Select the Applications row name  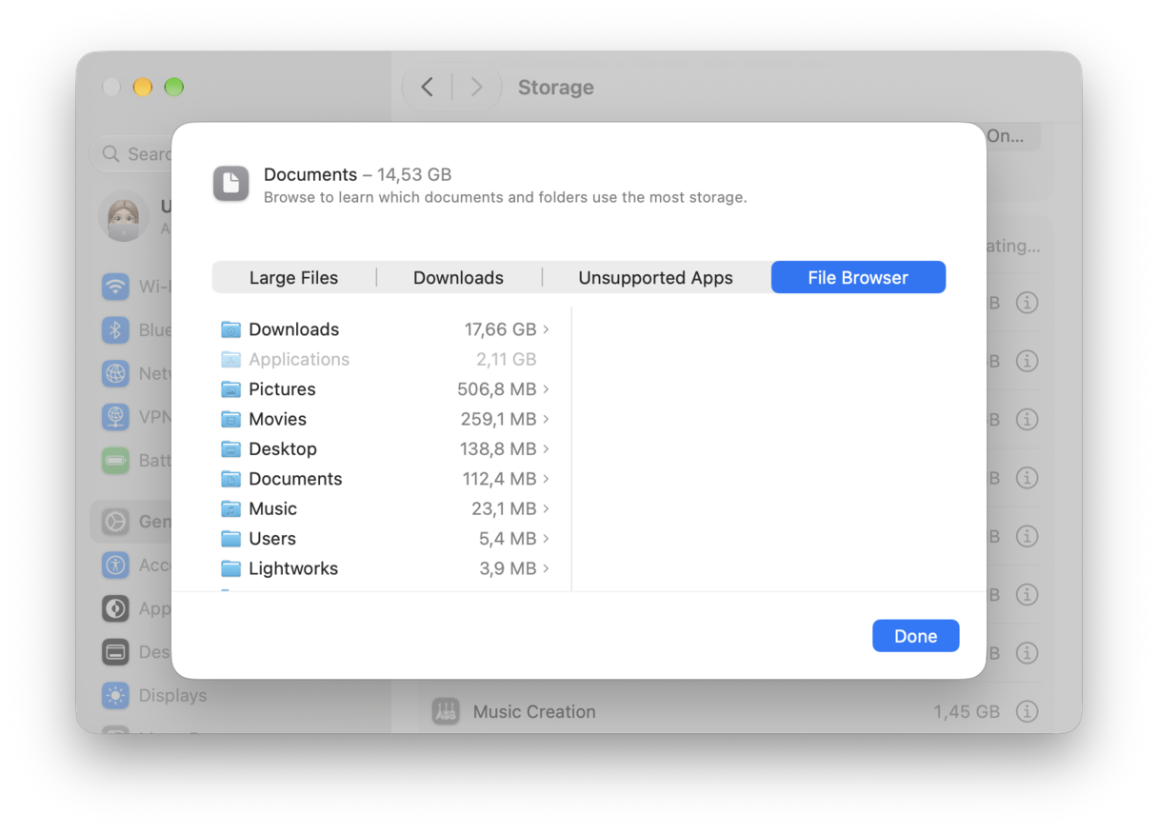[x=299, y=359]
